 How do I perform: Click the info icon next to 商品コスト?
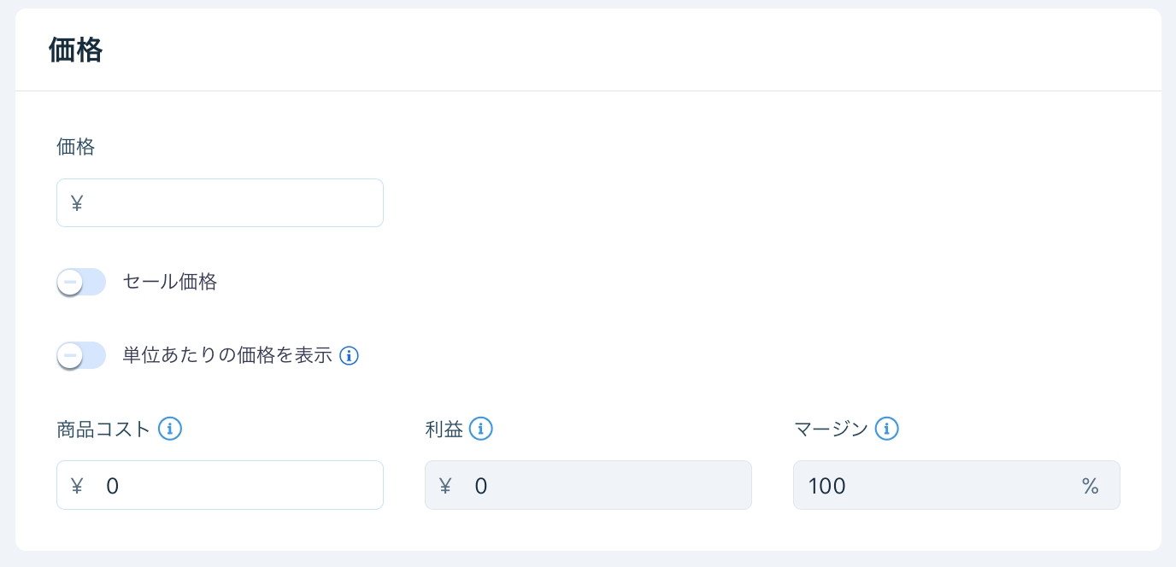[x=169, y=430]
